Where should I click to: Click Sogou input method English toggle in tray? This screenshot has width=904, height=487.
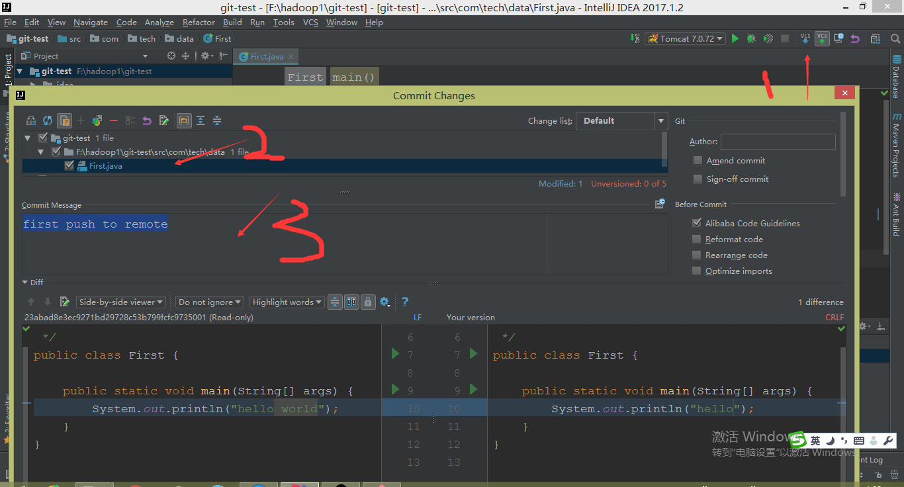coord(815,440)
